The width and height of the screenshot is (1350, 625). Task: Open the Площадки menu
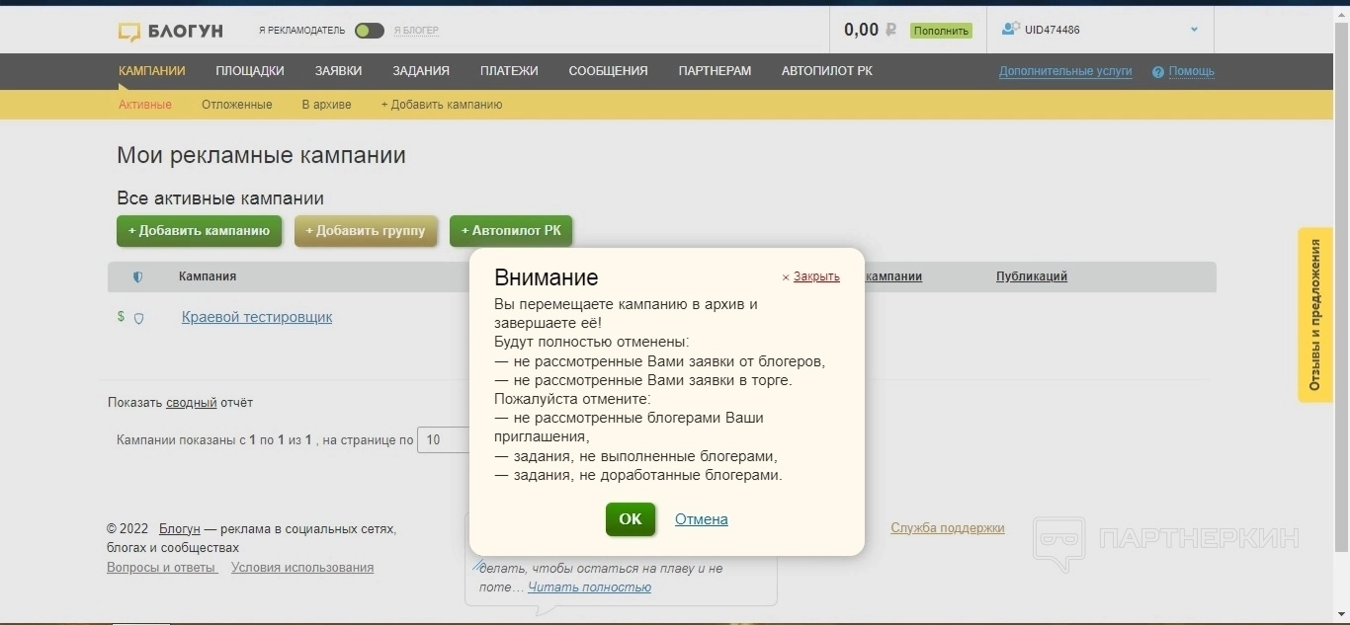[250, 71]
